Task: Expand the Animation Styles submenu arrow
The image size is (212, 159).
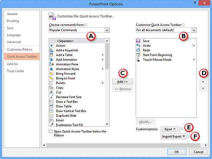Action: pyautogui.click(x=103, y=69)
